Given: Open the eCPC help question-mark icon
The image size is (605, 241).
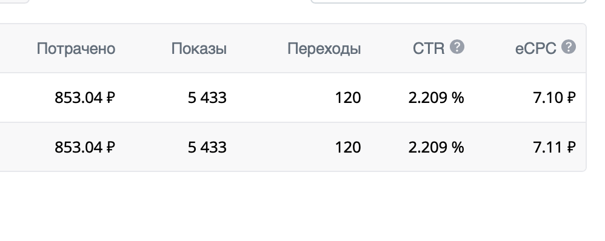Looking at the screenshot, I should pos(569,47).
